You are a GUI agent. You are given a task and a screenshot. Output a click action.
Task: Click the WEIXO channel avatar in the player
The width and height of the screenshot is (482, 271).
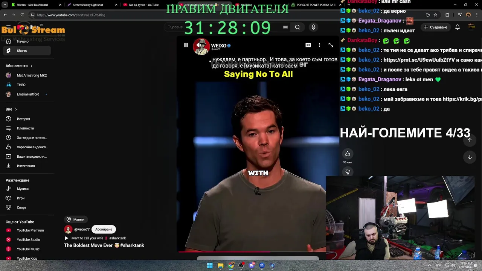tap(201, 46)
